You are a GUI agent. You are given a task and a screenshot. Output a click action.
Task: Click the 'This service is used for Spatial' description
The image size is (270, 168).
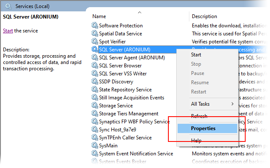[229, 34]
